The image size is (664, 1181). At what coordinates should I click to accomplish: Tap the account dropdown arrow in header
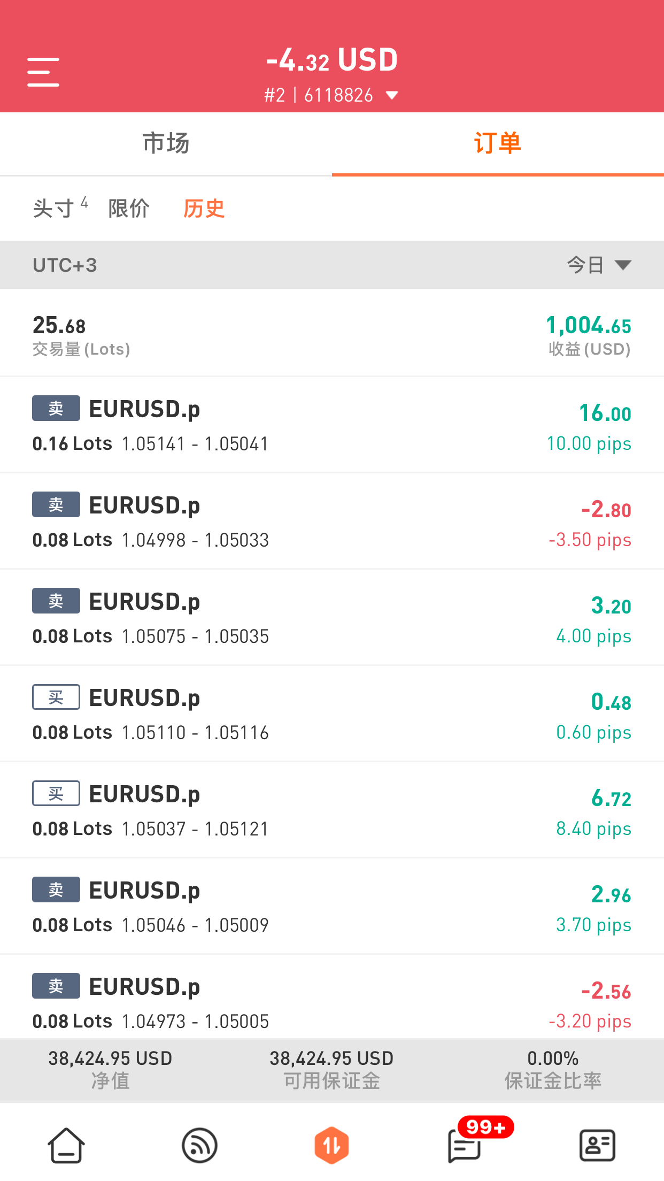coord(392,96)
